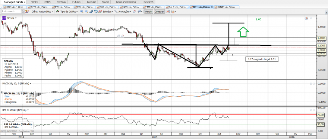Click the Vender button
Image resolution: width=328 pixels, height=139 pixels.
pos(148,12)
